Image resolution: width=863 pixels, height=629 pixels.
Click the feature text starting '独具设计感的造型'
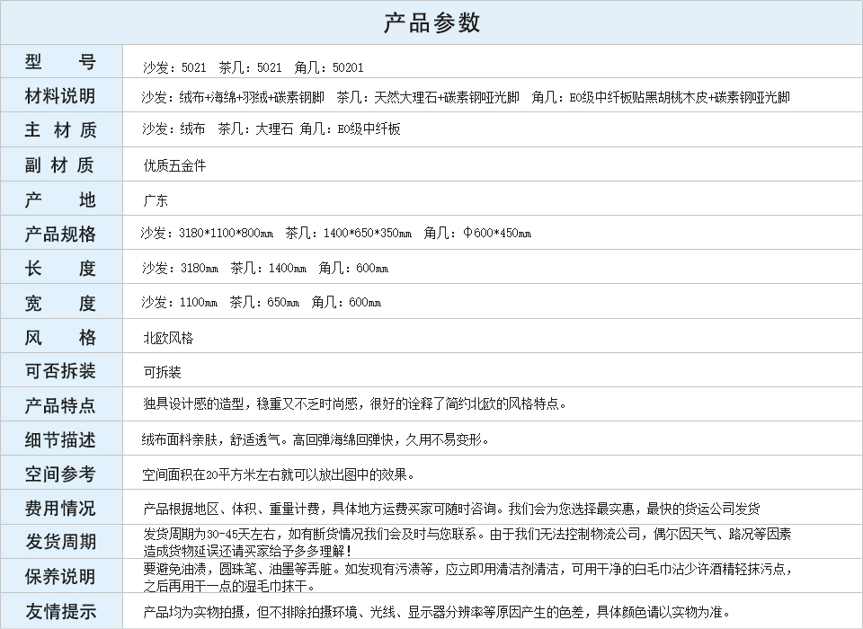pos(355,404)
